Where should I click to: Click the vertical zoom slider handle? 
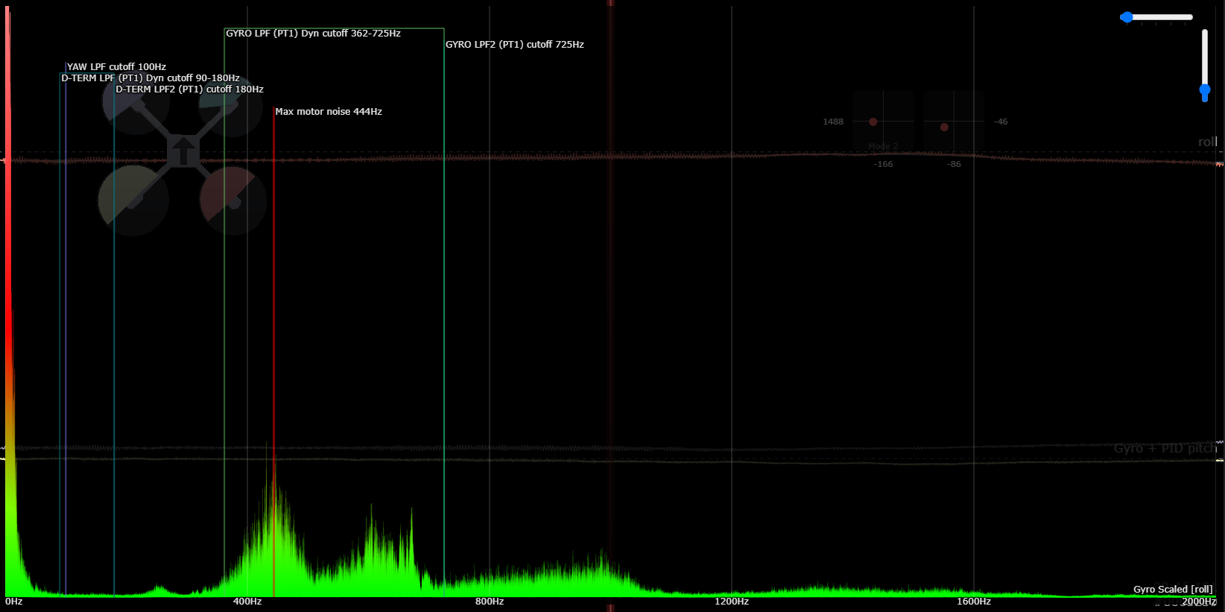(1205, 92)
